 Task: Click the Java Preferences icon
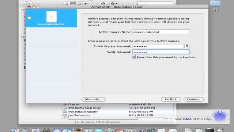click(65, 115)
